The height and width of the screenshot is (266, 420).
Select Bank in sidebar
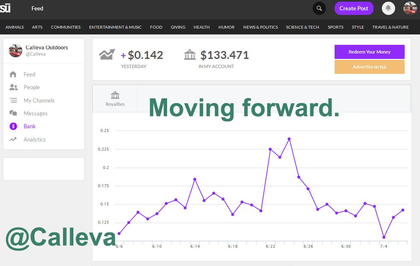point(29,126)
